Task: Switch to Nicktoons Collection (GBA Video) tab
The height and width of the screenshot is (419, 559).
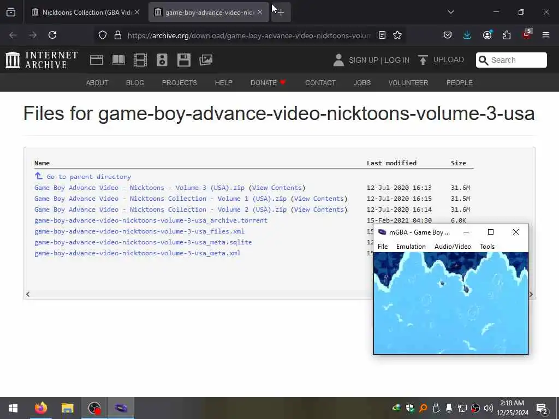Action: pos(87,12)
